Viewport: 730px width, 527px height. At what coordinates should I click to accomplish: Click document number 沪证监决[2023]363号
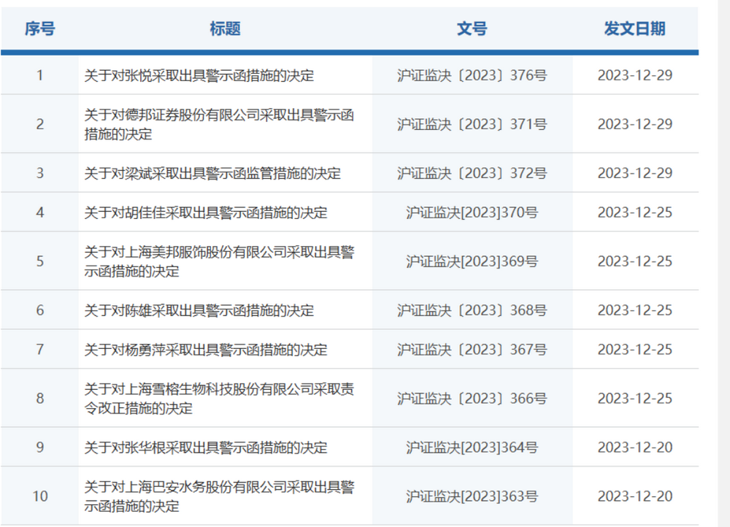[472, 496]
